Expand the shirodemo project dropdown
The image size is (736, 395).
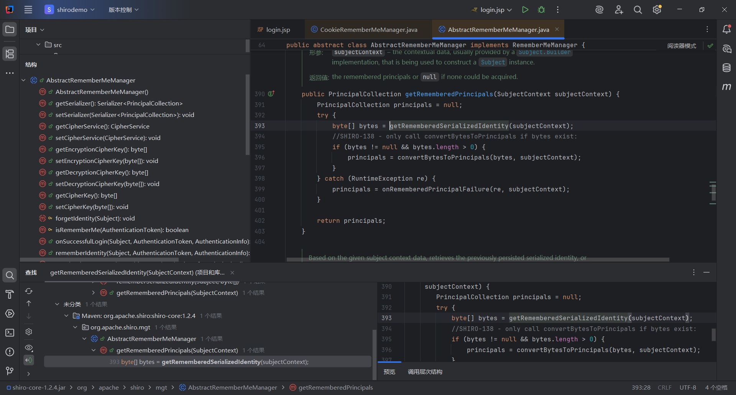click(x=72, y=10)
